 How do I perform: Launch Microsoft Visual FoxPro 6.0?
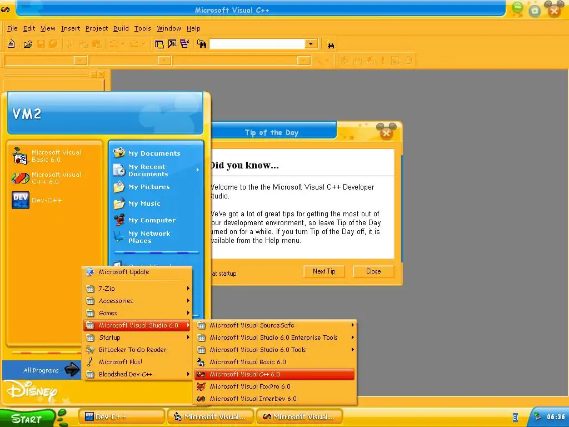(274, 386)
